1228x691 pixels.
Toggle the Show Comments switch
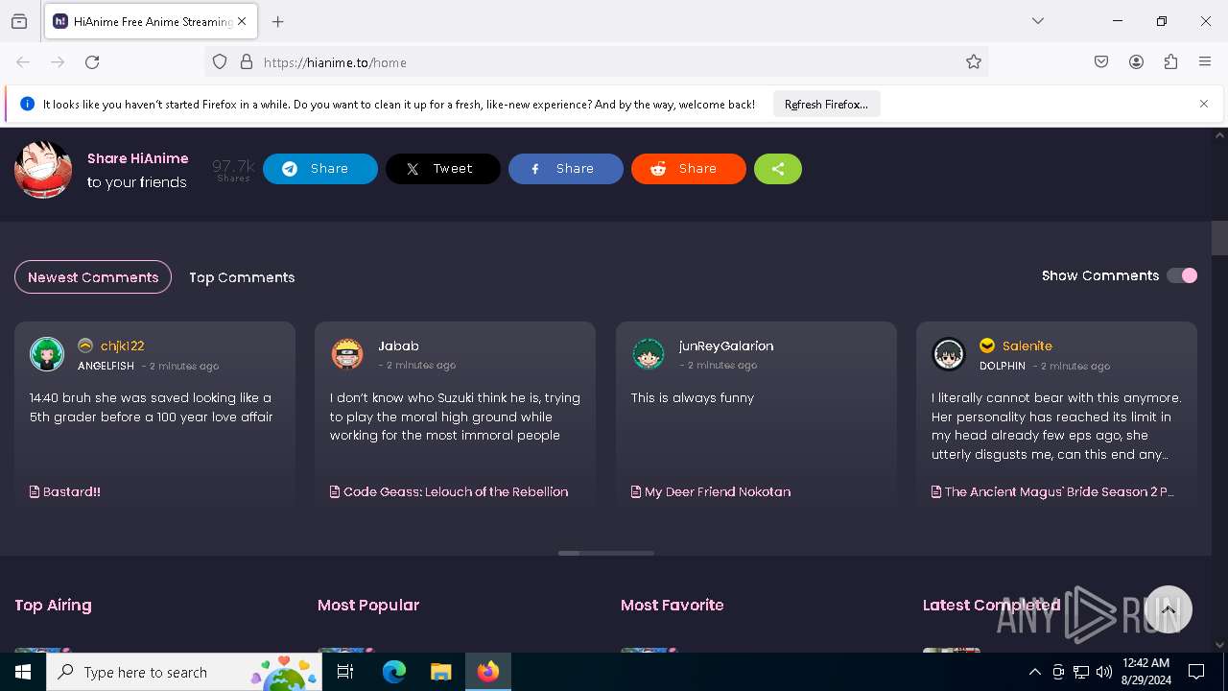[x=1182, y=275]
